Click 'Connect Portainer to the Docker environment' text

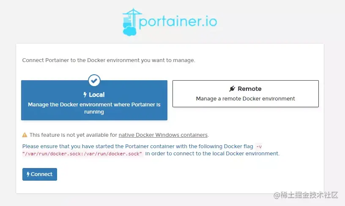pos(109,60)
